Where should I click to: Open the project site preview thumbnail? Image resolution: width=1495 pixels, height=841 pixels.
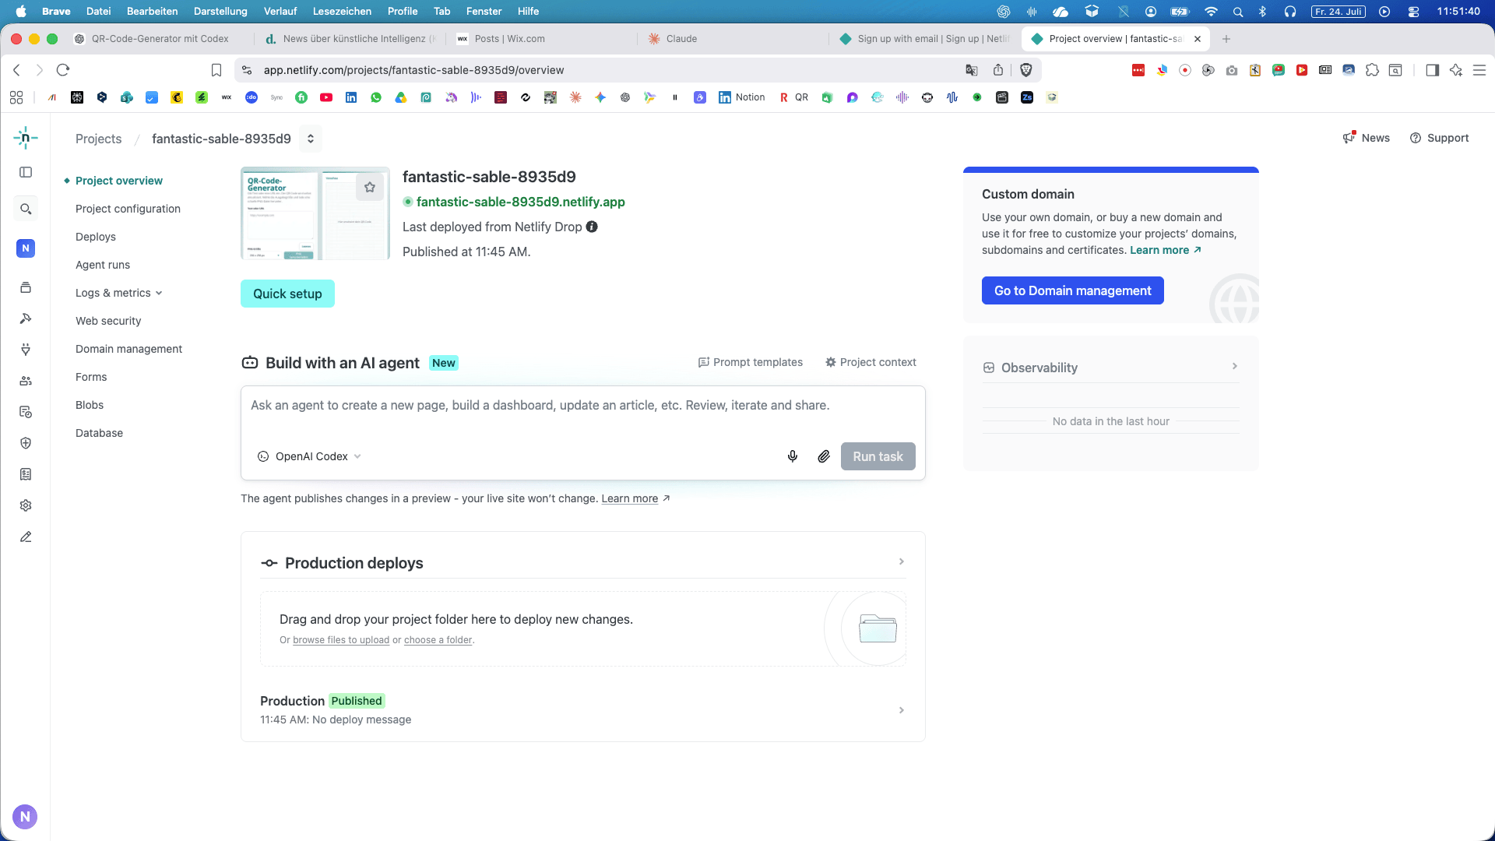(x=315, y=213)
